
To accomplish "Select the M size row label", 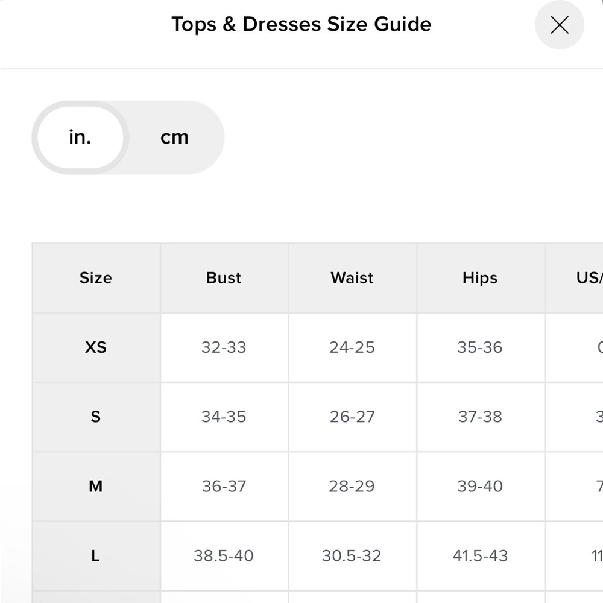I will (x=96, y=487).
